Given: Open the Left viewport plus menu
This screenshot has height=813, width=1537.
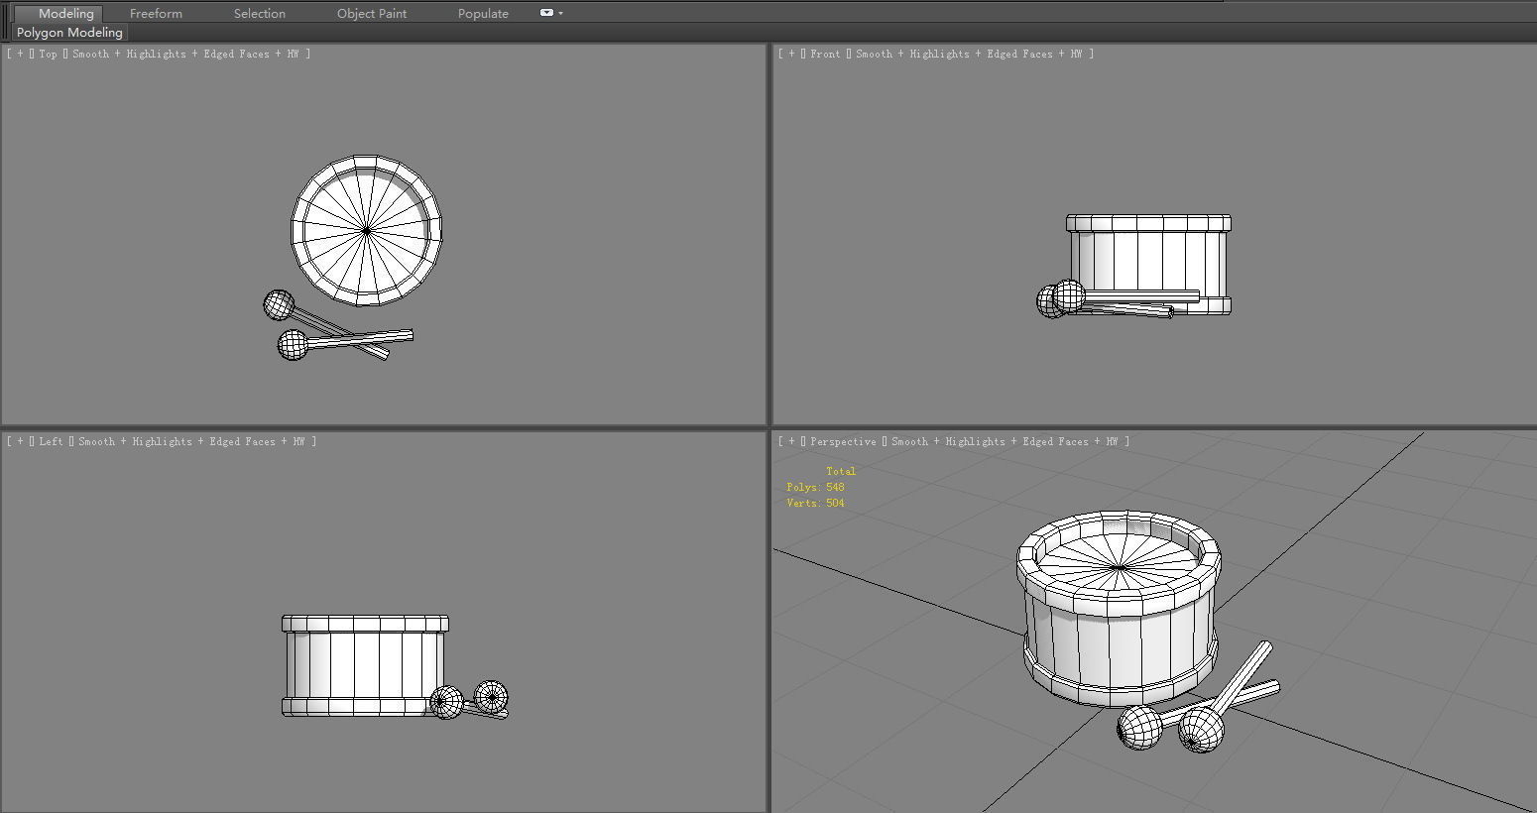Looking at the screenshot, I should pyautogui.click(x=20, y=442).
